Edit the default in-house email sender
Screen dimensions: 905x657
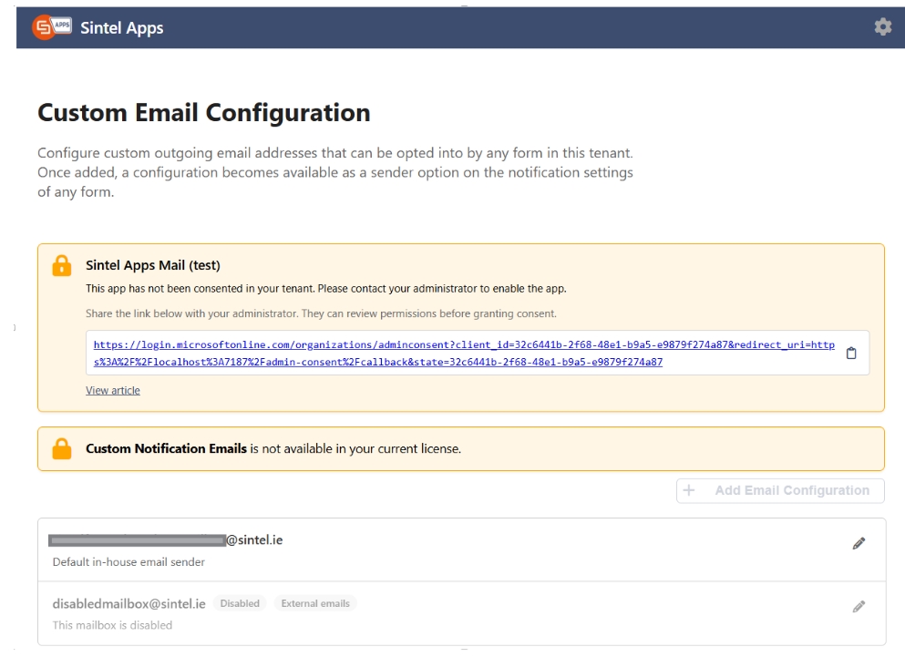click(859, 543)
